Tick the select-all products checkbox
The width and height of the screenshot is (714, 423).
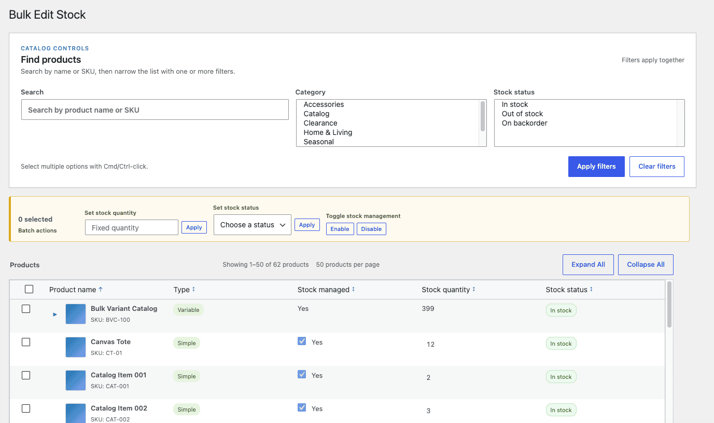pyautogui.click(x=29, y=289)
